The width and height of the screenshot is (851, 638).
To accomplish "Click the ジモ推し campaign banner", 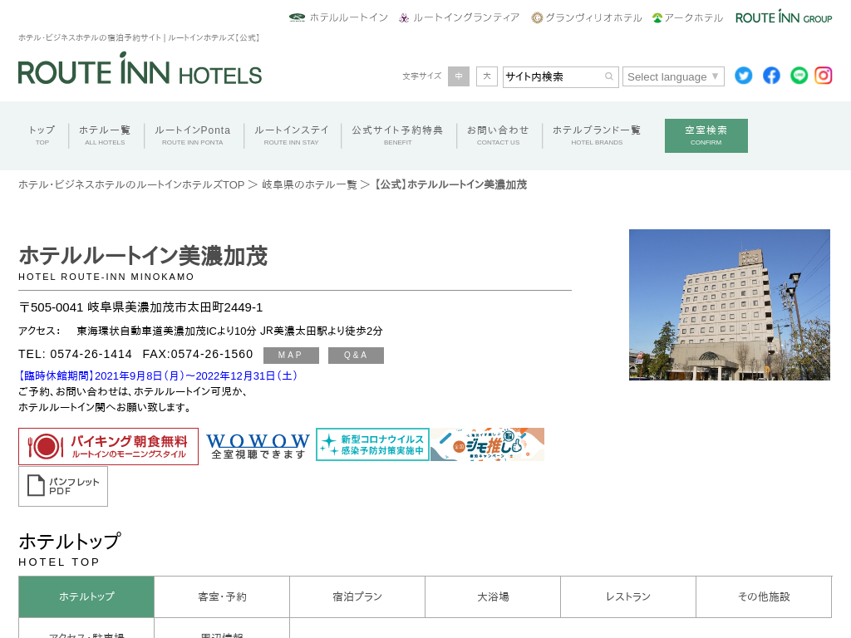I will [x=487, y=444].
